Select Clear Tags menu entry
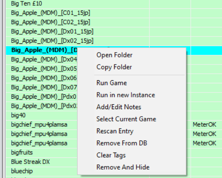This screenshot has width=222, height=178. (111, 155)
